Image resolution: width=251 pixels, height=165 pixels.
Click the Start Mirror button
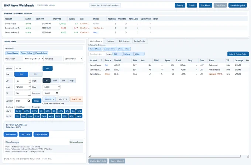[x=205, y=6]
